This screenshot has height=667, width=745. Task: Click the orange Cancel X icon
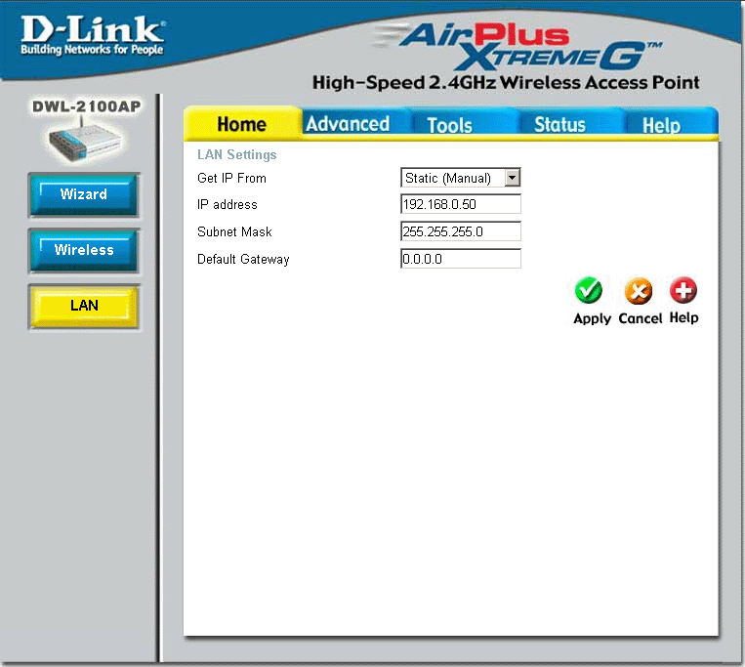[x=639, y=291]
